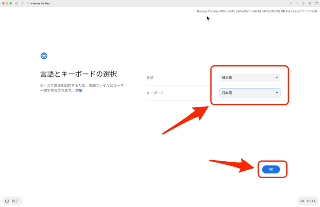320x207 pixels.
Task: Open the JA 10:14 status tray
Action: pos(308,201)
